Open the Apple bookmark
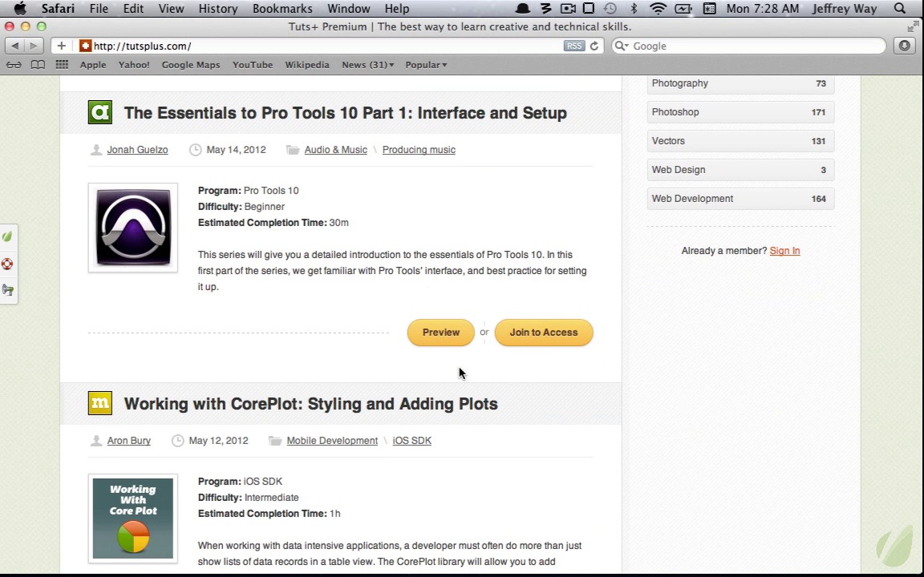924x577 pixels. point(93,65)
